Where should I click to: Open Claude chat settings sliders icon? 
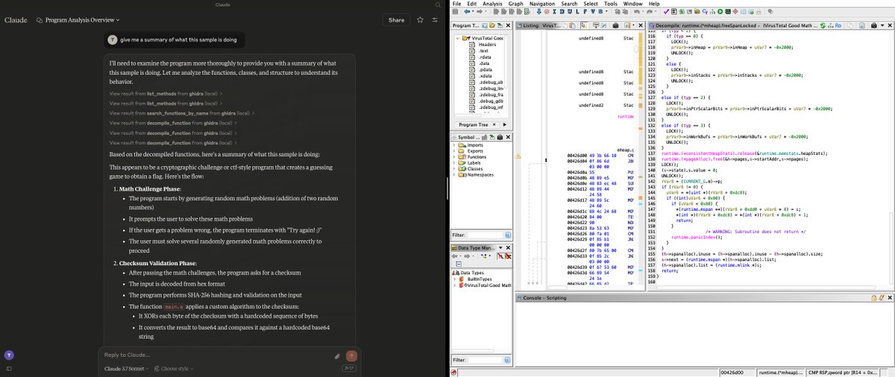click(x=435, y=20)
